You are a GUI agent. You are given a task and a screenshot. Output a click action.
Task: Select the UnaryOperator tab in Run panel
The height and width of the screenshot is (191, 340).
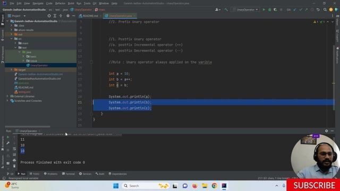click(x=28, y=131)
